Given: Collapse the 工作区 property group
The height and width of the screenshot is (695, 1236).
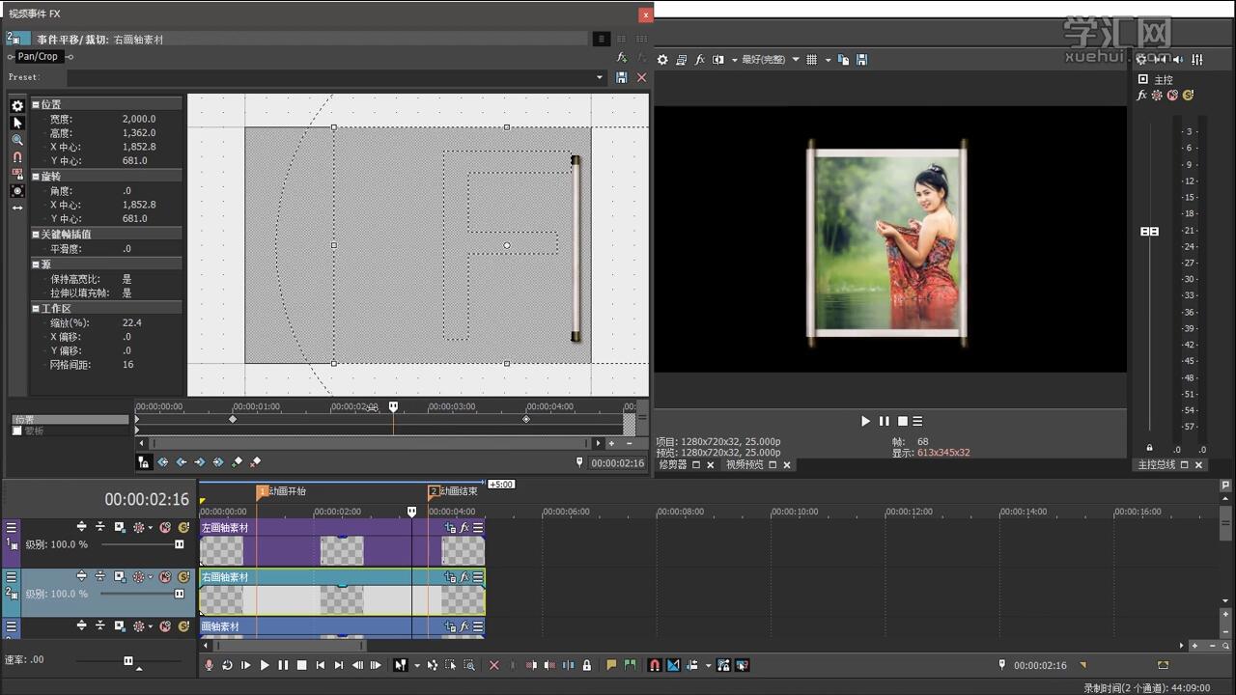Looking at the screenshot, I should tap(36, 309).
